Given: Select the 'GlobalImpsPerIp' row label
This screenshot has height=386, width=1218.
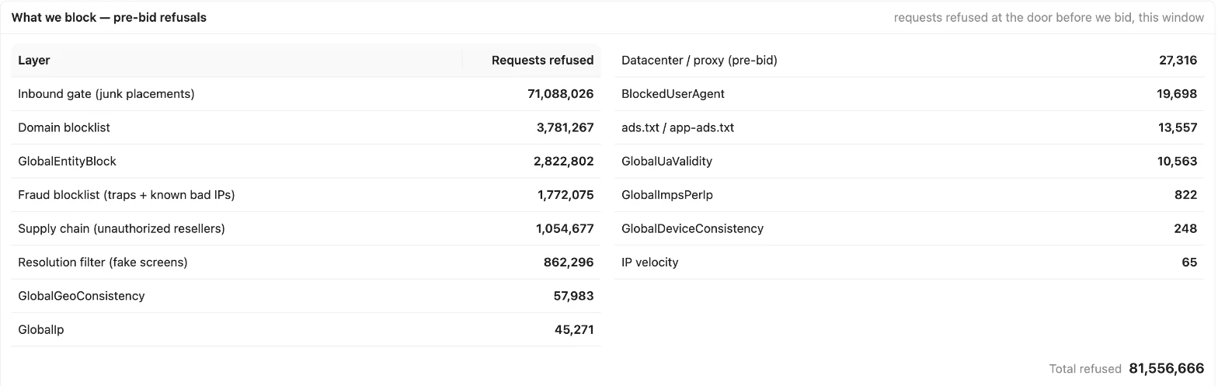Looking at the screenshot, I should pos(667,195).
